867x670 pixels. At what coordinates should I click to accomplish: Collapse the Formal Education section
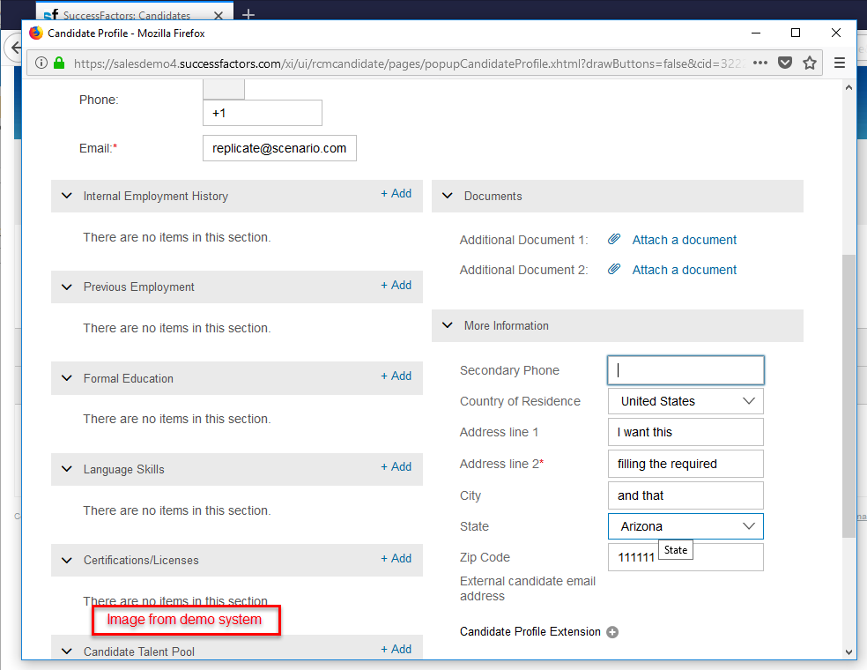(x=67, y=378)
